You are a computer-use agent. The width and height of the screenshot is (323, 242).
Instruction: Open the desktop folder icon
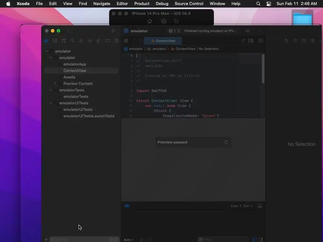(302, 19)
